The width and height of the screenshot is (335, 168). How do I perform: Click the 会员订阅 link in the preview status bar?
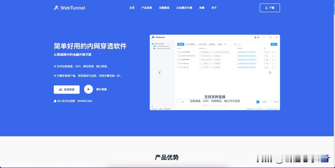tap(258, 109)
